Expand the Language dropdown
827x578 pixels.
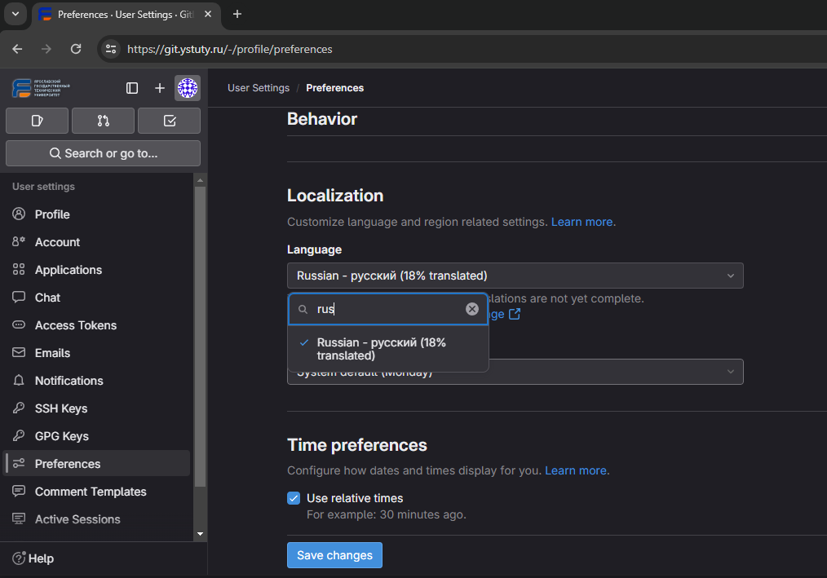click(x=515, y=276)
